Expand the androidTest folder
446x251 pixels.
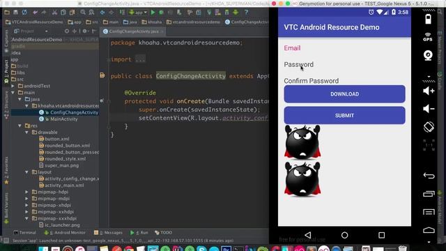point(13,86)
